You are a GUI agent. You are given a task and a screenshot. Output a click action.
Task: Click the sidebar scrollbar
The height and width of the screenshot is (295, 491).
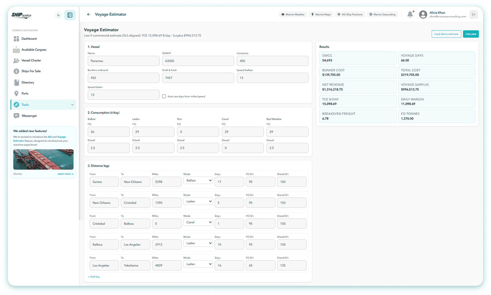point(79,113)
